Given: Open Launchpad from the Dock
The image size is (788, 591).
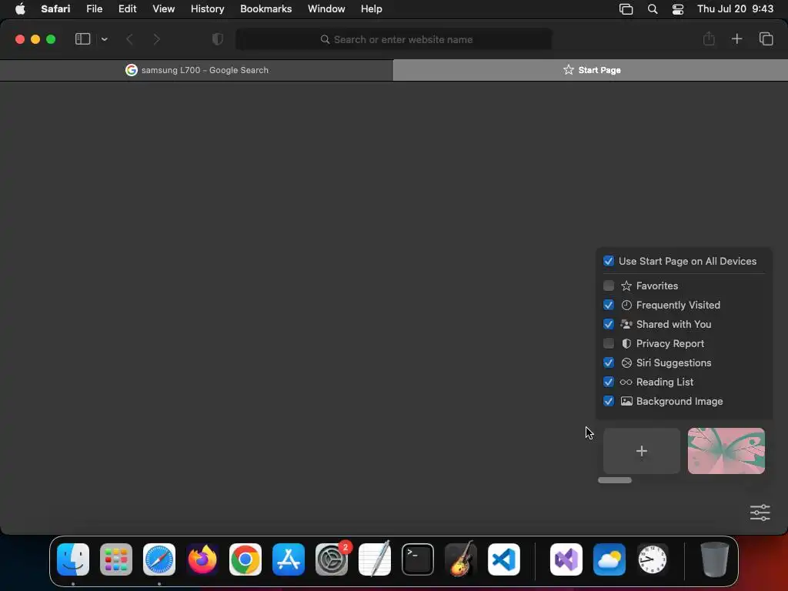Looking at the screenshot, I should [x=116, y=559].
